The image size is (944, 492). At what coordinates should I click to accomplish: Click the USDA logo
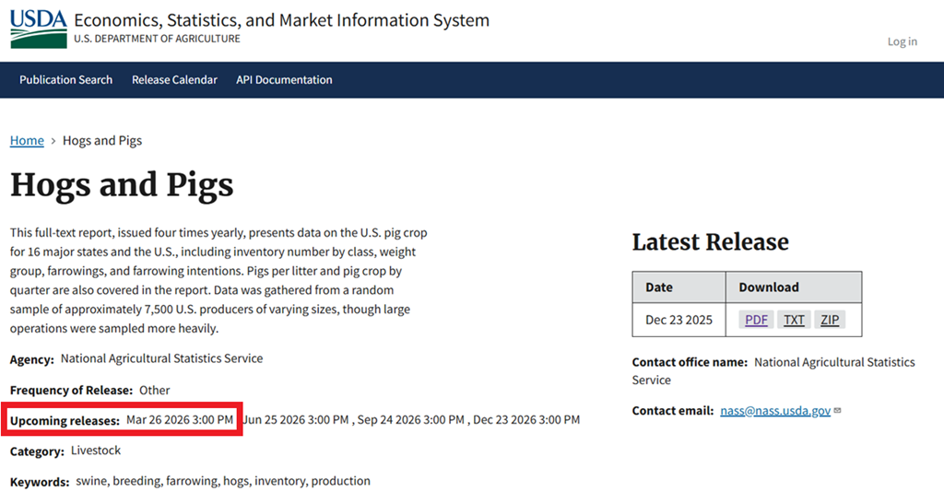coord(38,29)
